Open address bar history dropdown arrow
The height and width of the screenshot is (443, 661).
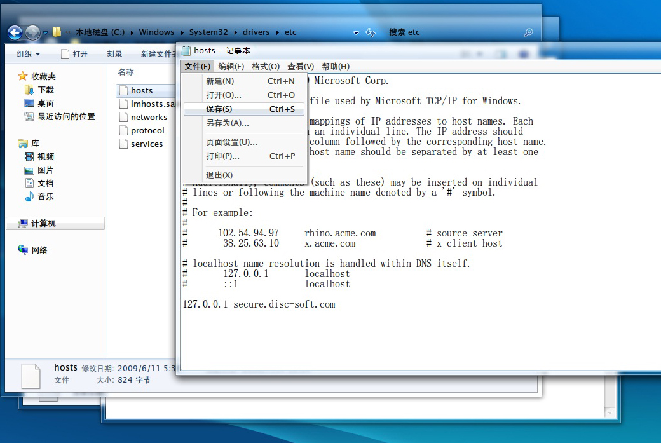356,33
